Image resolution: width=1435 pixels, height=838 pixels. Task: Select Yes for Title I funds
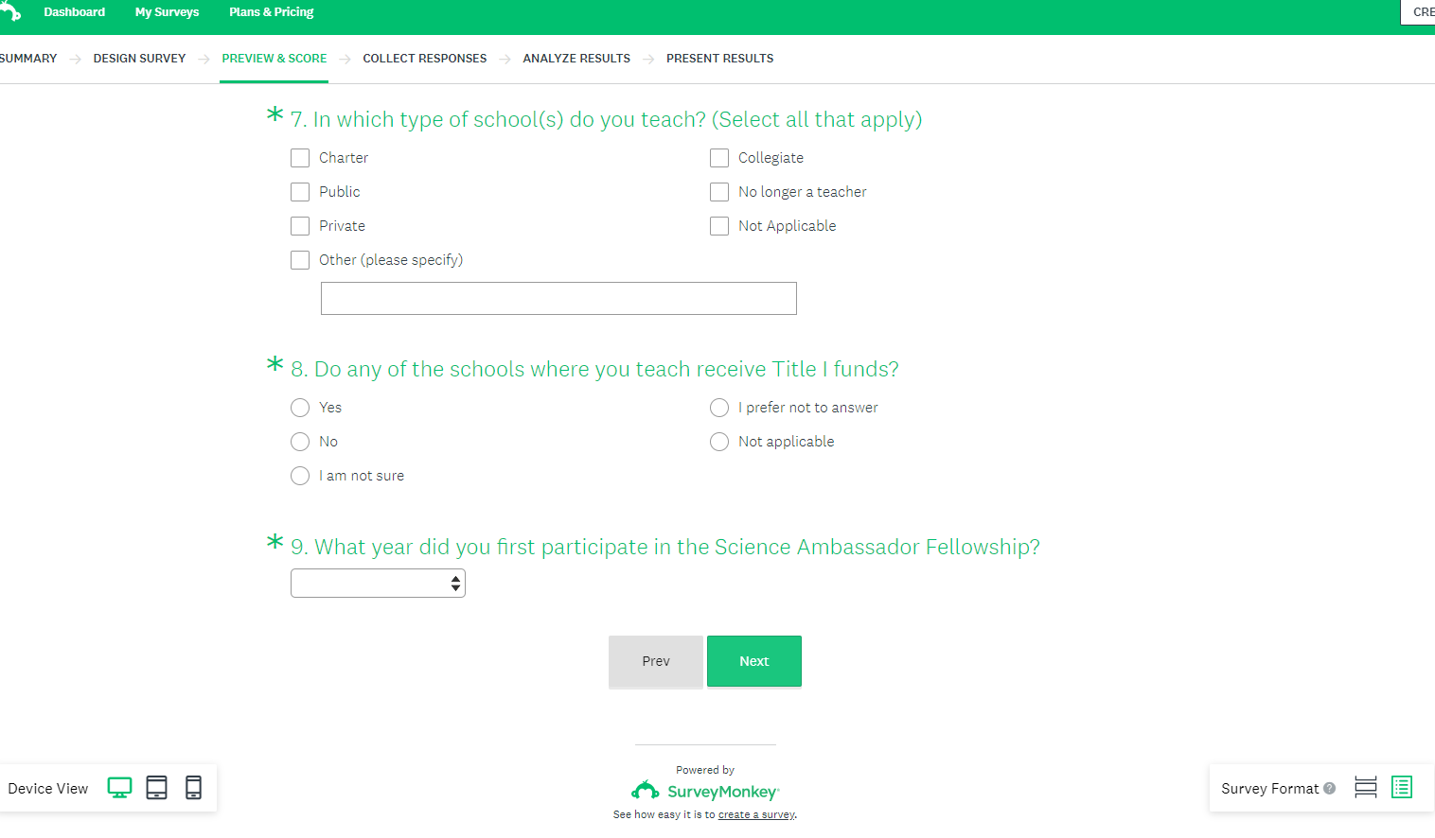pos(300,408)
